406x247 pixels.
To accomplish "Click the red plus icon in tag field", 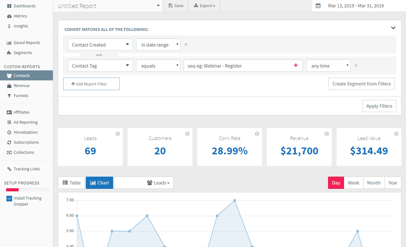I will pos(296,66).
